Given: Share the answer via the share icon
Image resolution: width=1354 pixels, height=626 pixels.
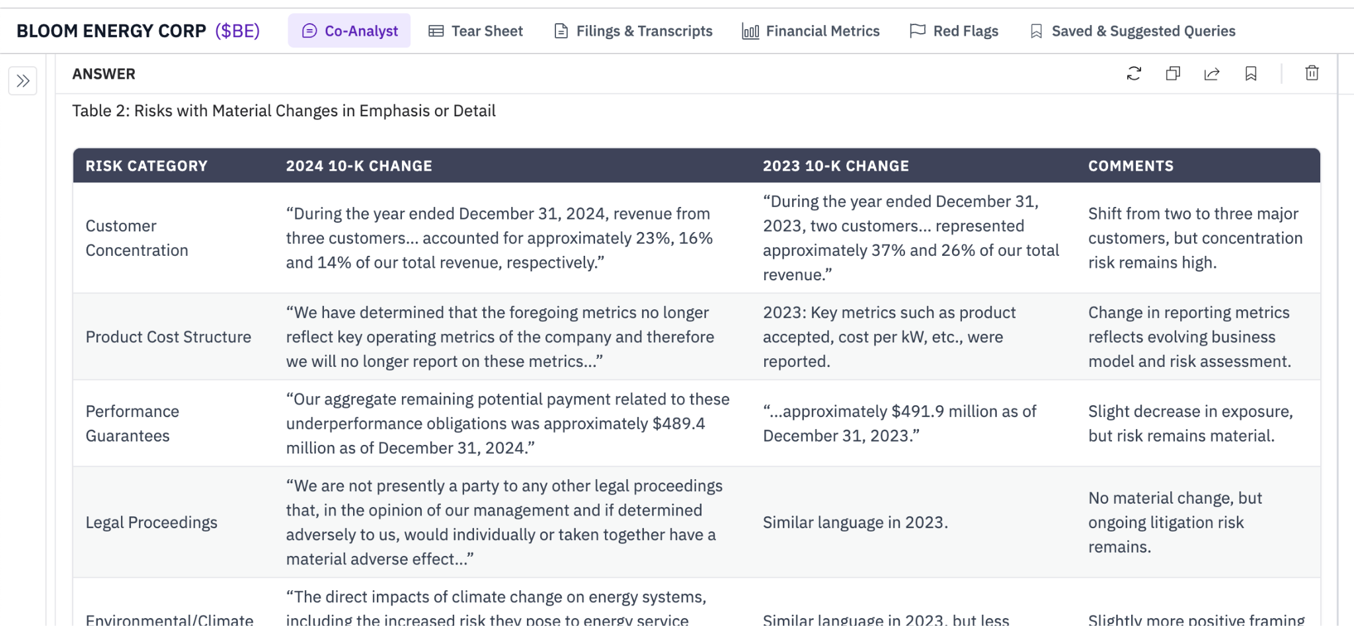Looking at the screenshot, I should coord(1212,73).
